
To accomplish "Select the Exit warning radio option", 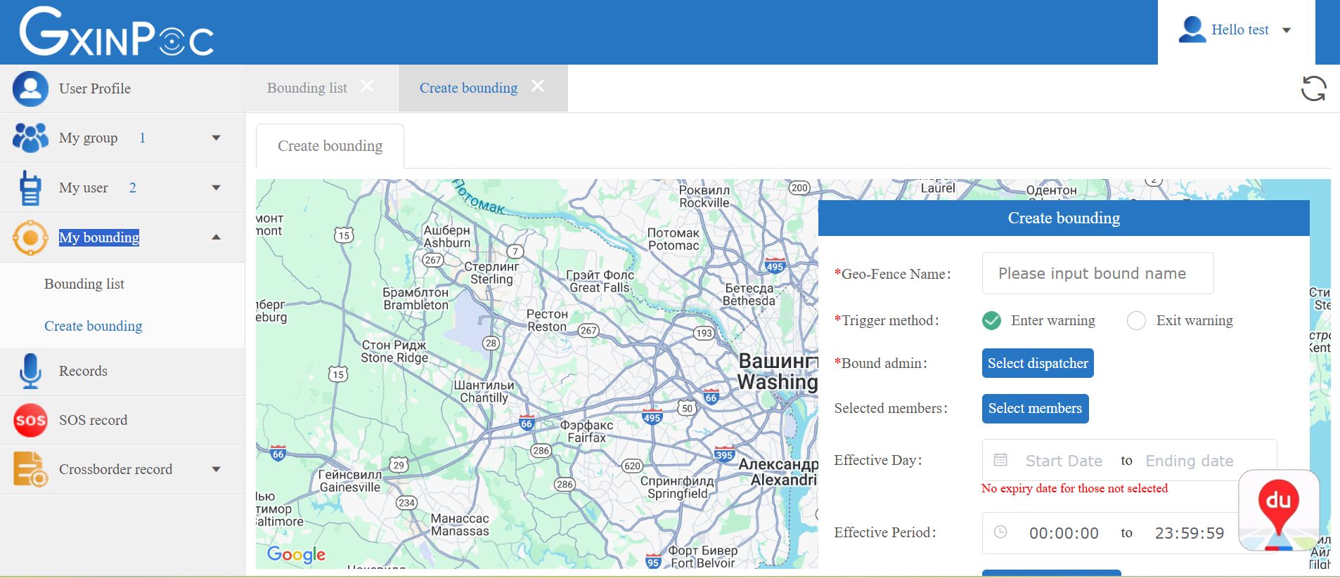I will pyautogui.click(x=1136, y=320).
